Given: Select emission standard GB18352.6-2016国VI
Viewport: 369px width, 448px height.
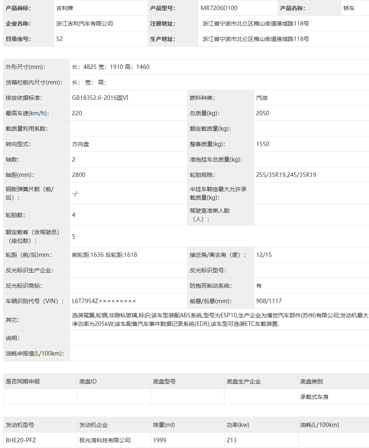Looking at the screenshot, I should tap(100, 98).
